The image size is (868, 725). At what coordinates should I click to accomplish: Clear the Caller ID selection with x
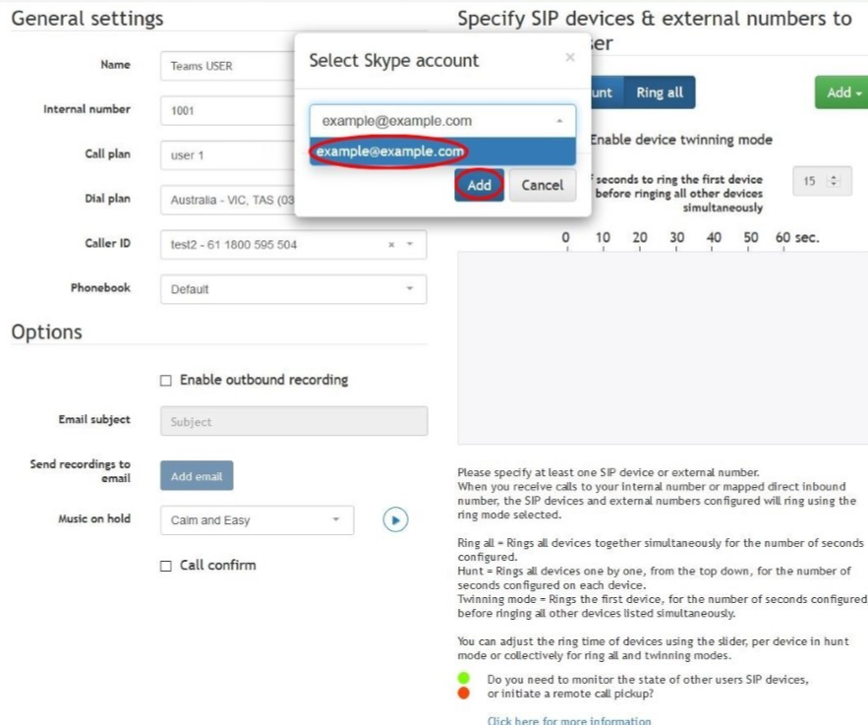tap(391, 244)
